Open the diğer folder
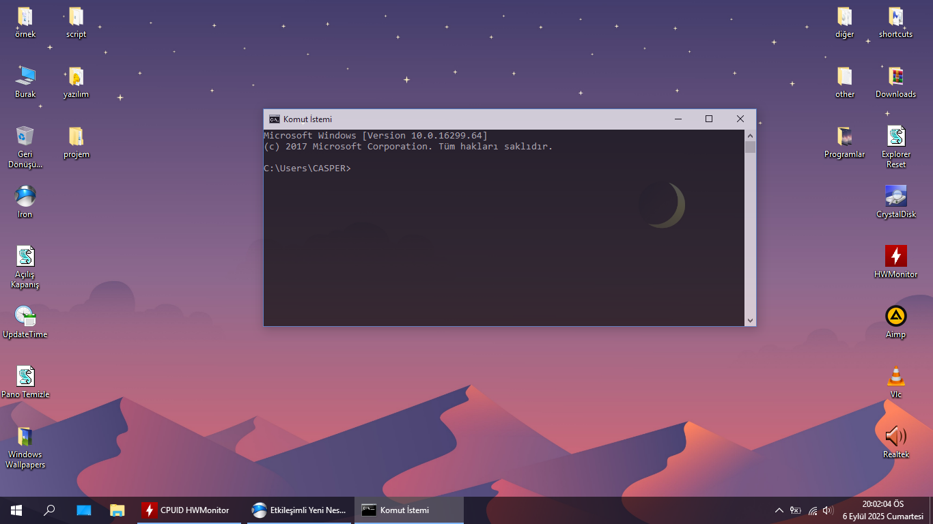This screenshot has height=524, width=933. coord(845,17)
